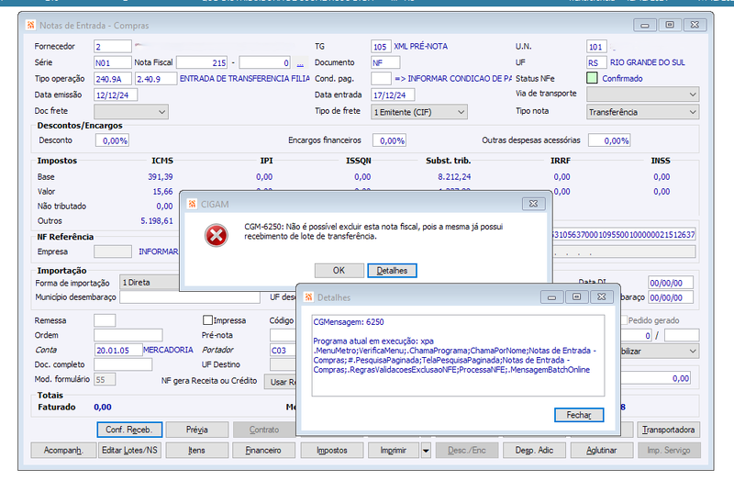Screen dimensions: 734x503
Task: Click the Doc. completo input field
Action: pyautogui.click(x=123, y=364)
